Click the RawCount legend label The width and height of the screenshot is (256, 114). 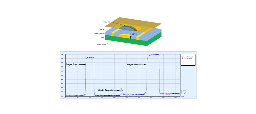tap(190, 57)
